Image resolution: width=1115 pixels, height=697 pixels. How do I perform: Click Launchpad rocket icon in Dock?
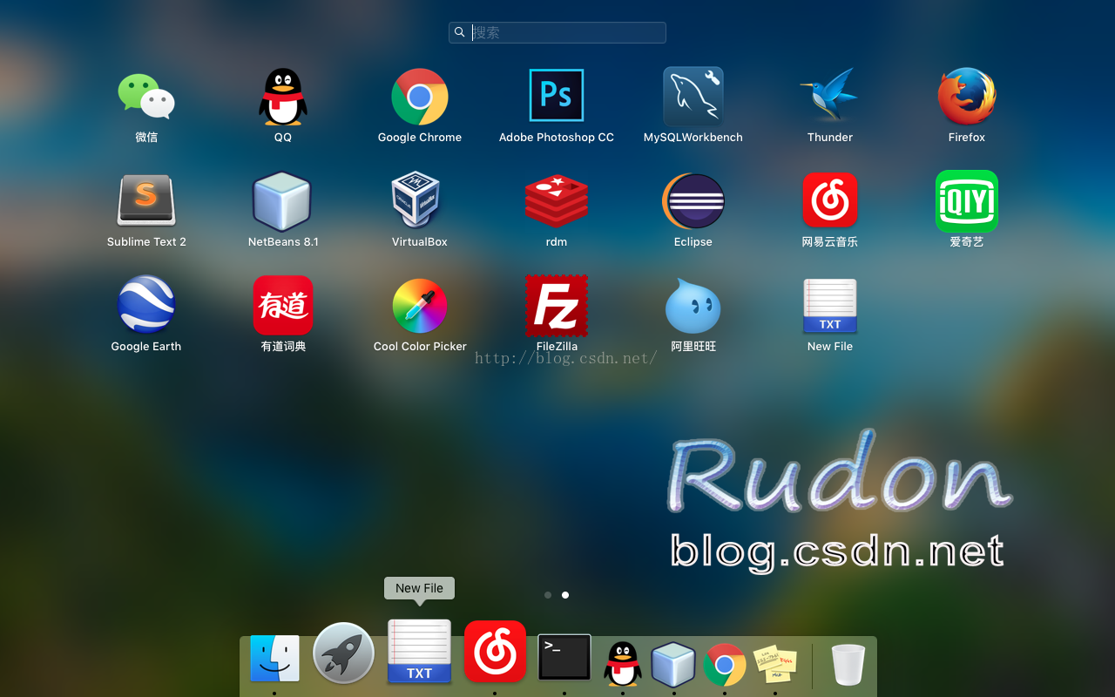point(344,653)
